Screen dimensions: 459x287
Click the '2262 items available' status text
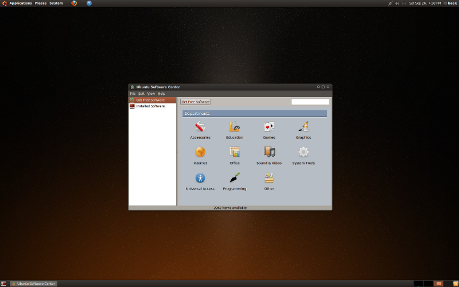(230, 208)
